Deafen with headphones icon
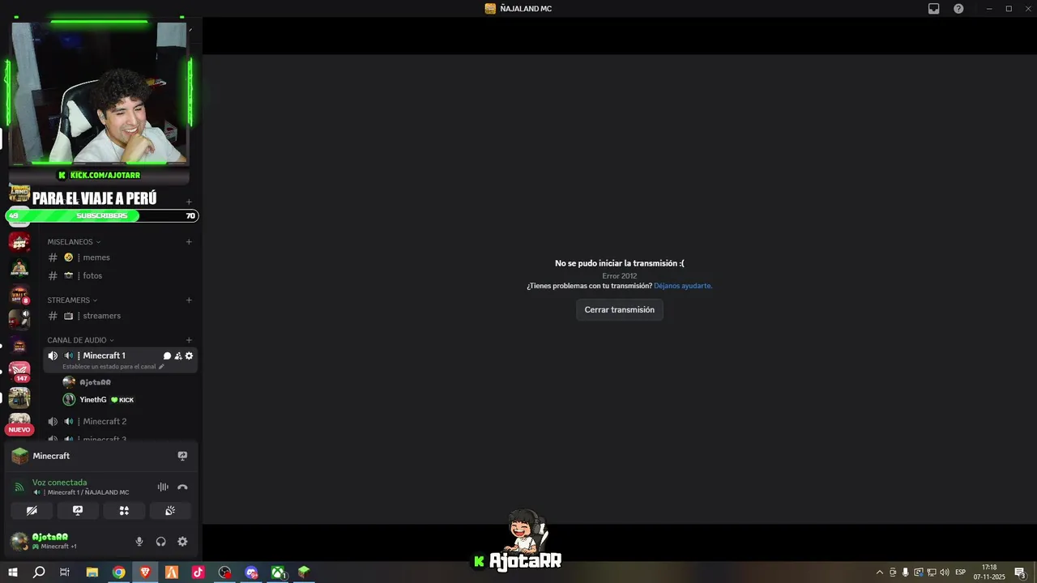This screenshot has height=583, width=1037. pyautogui.click(x=160, y=542)
